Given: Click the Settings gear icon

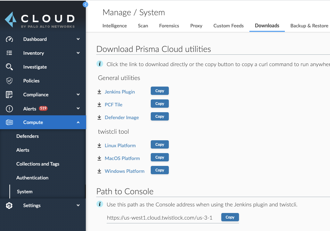Looking at the screenshot, I should (x=9, y=205).
